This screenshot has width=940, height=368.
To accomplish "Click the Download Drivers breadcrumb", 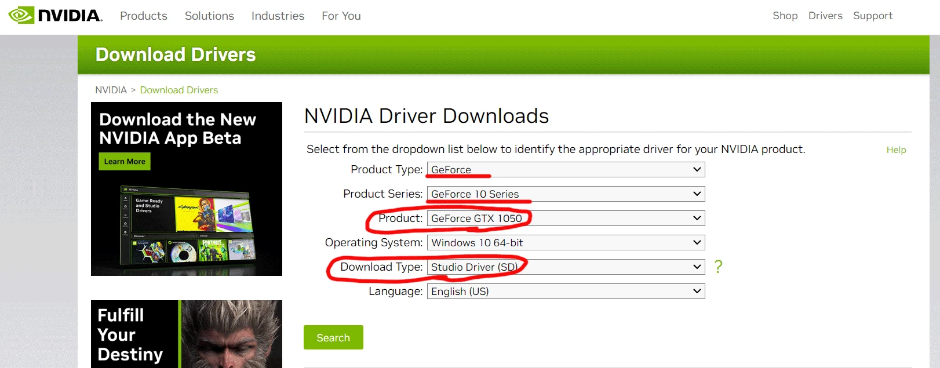I will click(x=179, y=90).
